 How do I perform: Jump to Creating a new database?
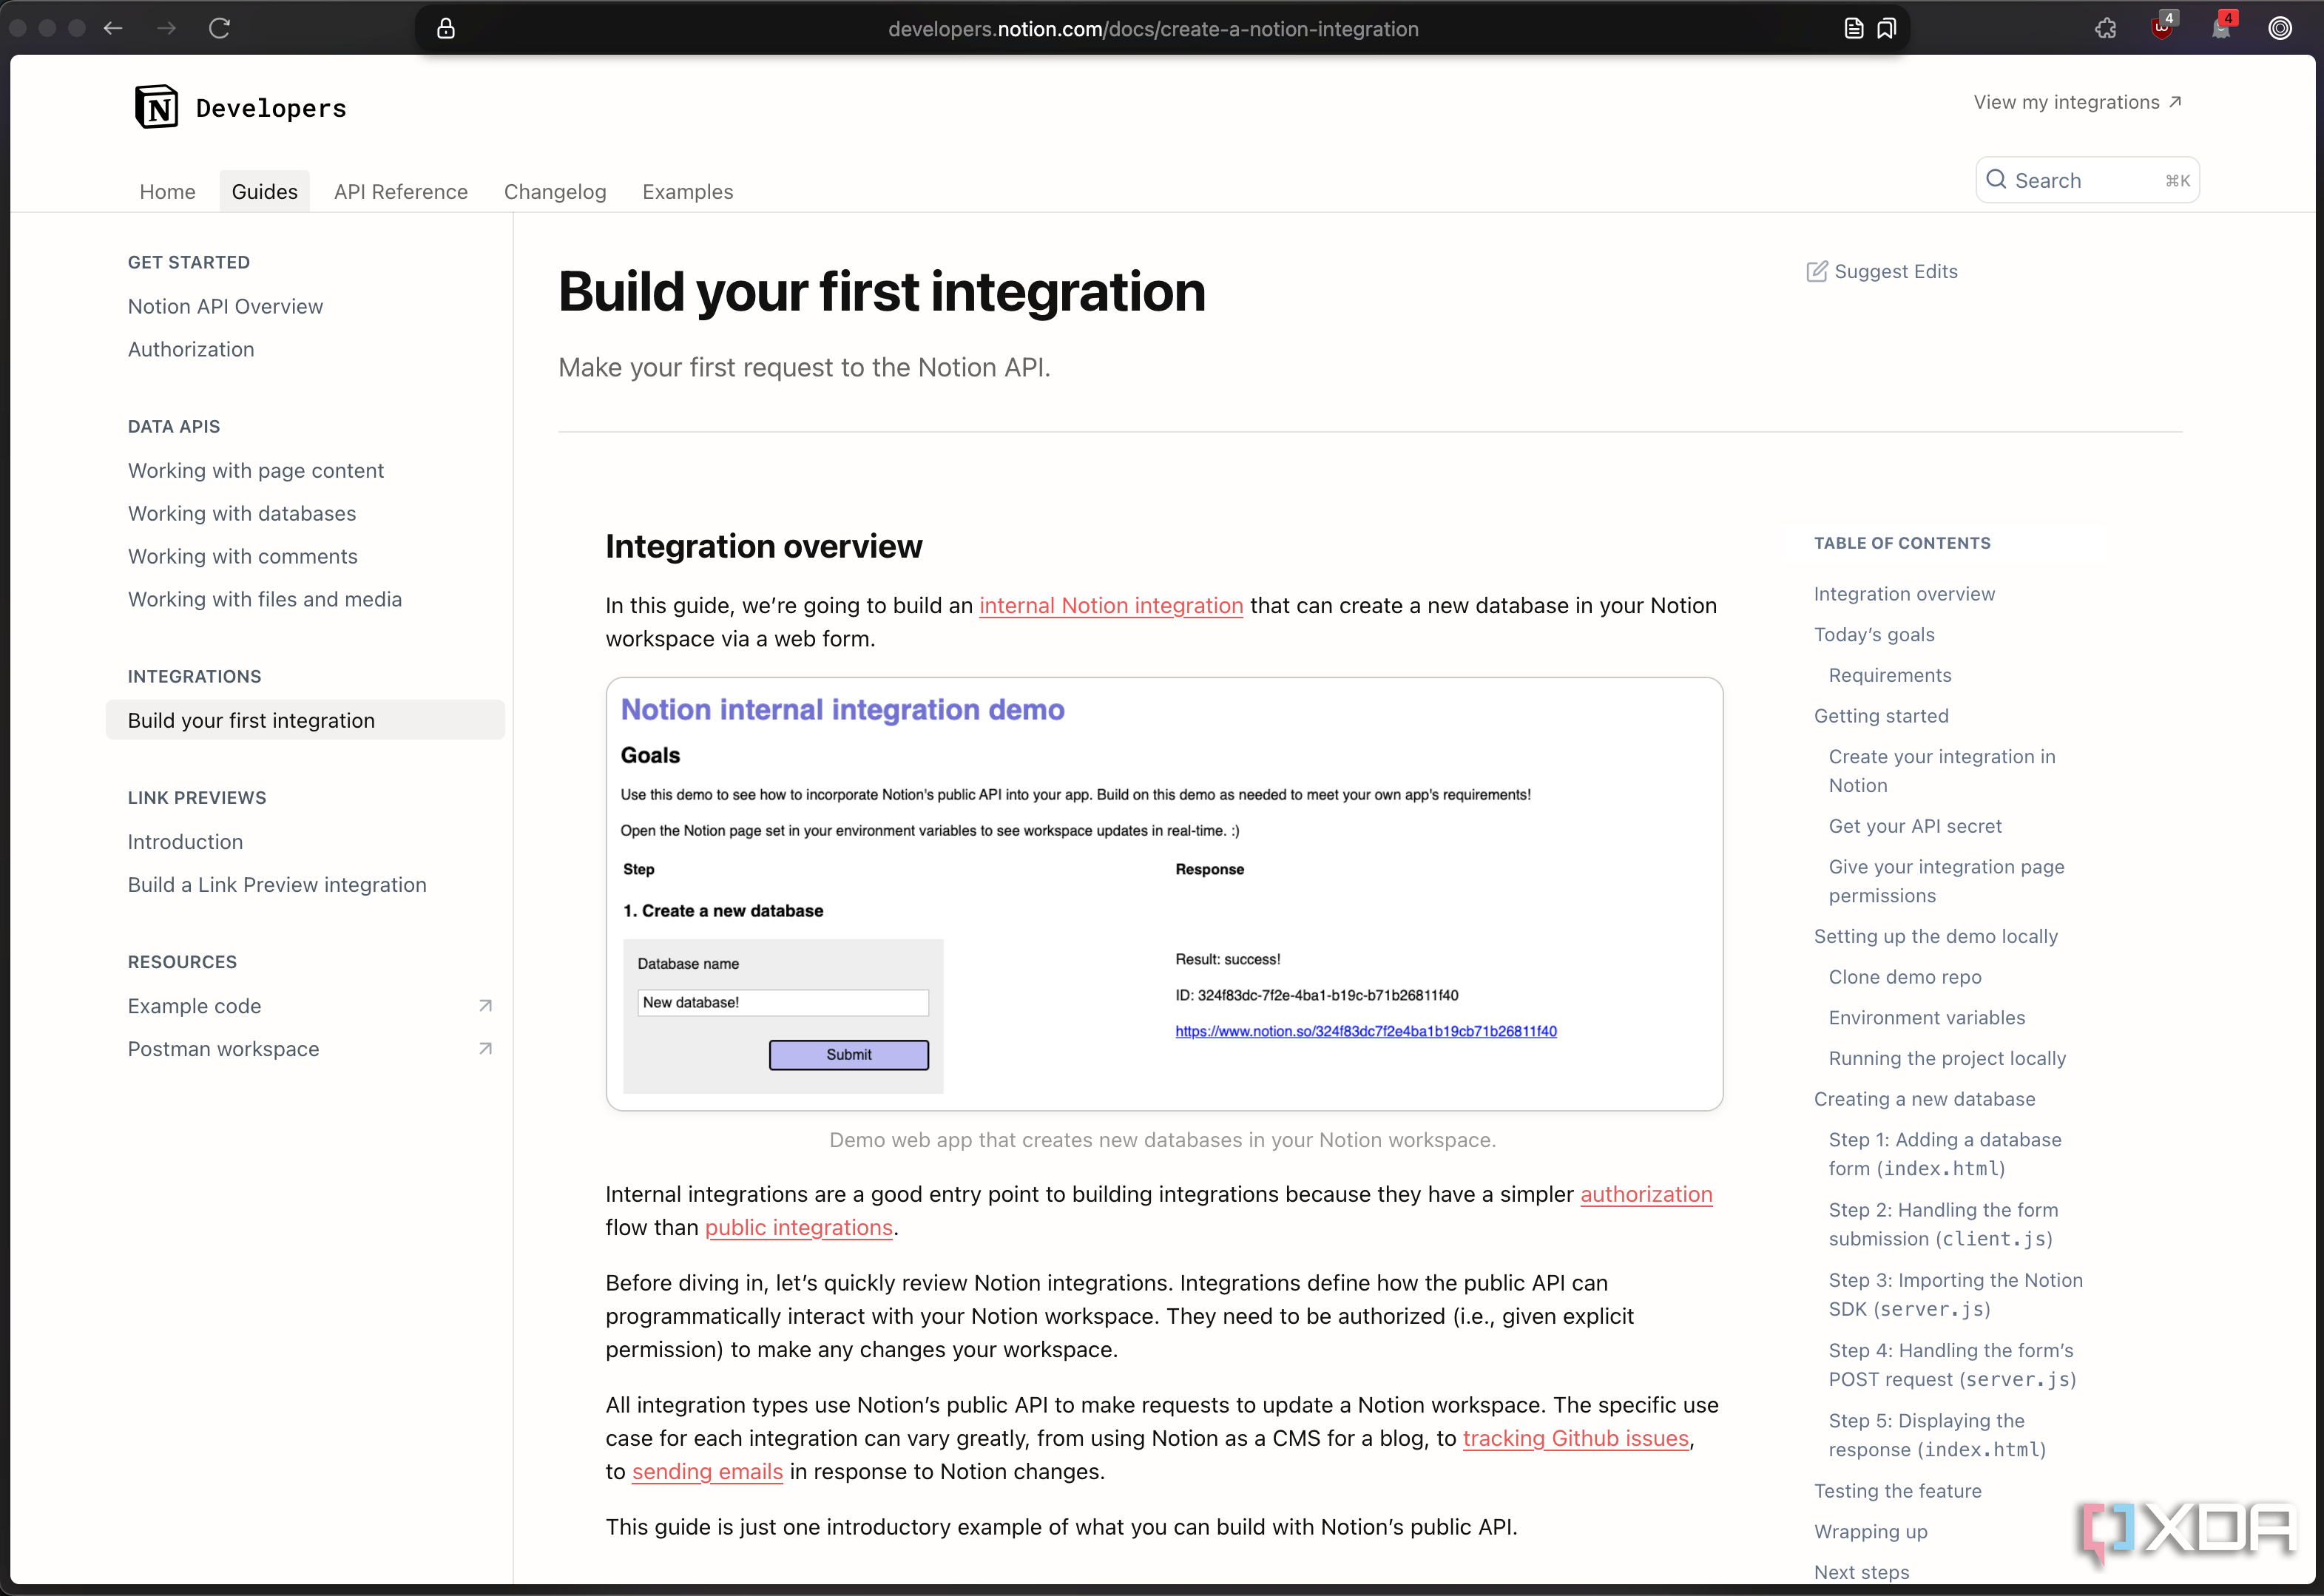pyautogui.click(x=1924, y=1099)
